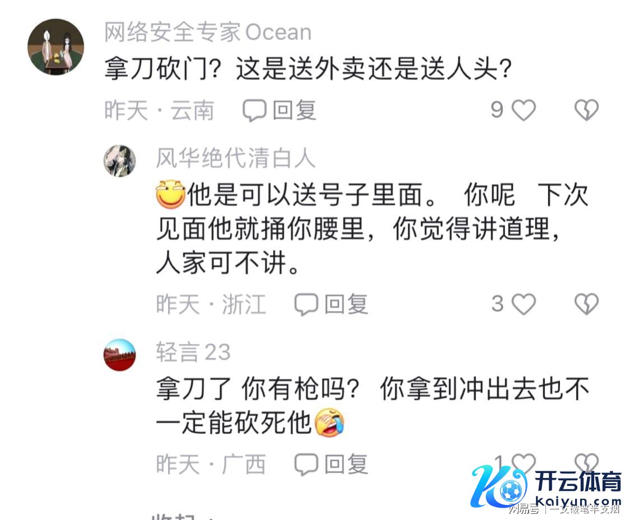Like the reply from 风华绝代清白人
This screenshot has width=630, height=520.
click(x=524, y=304)
